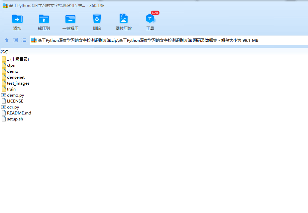Click the Extract To (解压到) icon
The height and width of the screenshot is (213, 308).
tap(44, 19)
